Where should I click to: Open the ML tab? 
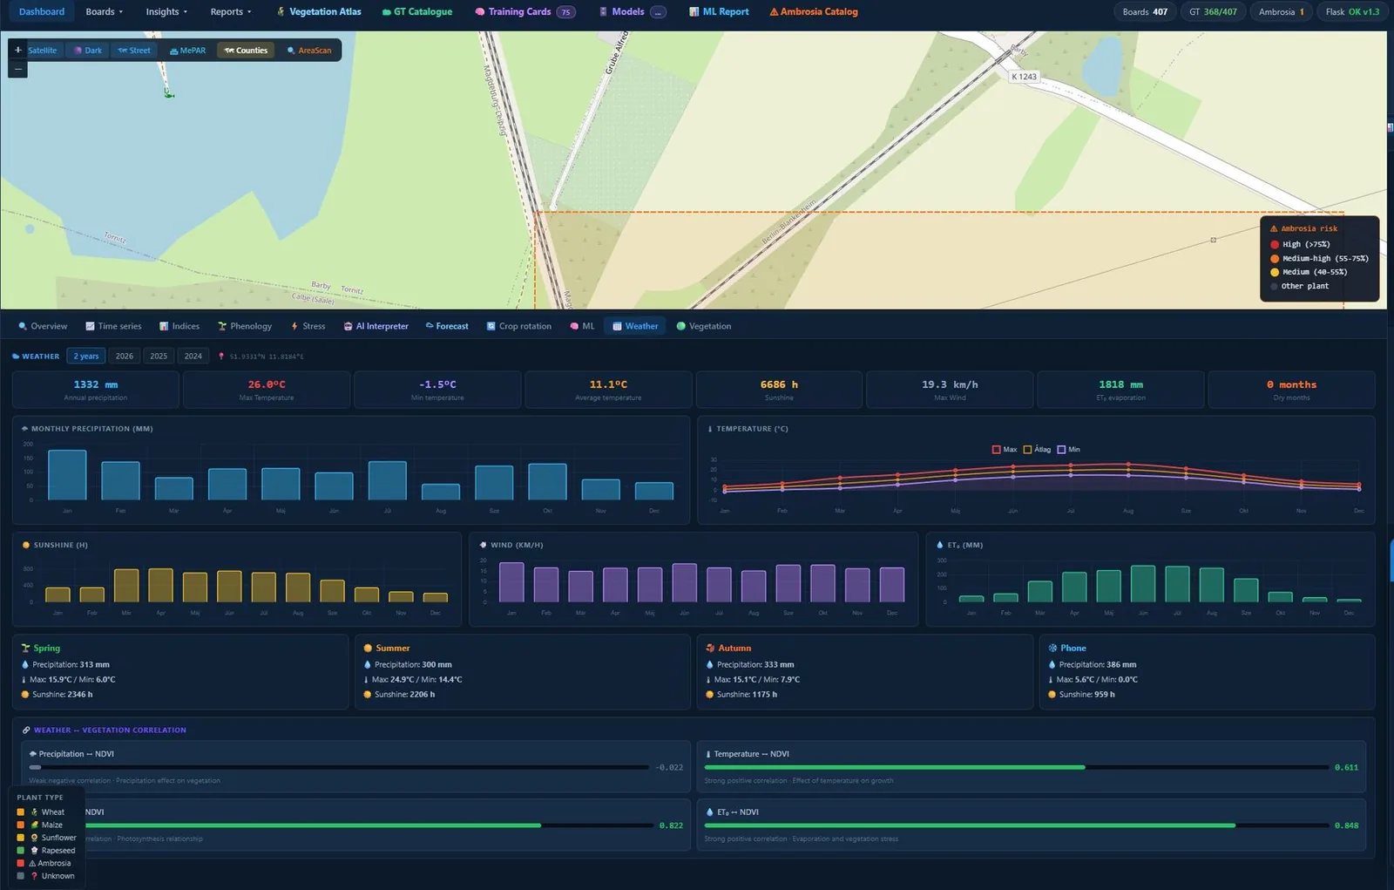pyautogui.click(x=582, y=326)
